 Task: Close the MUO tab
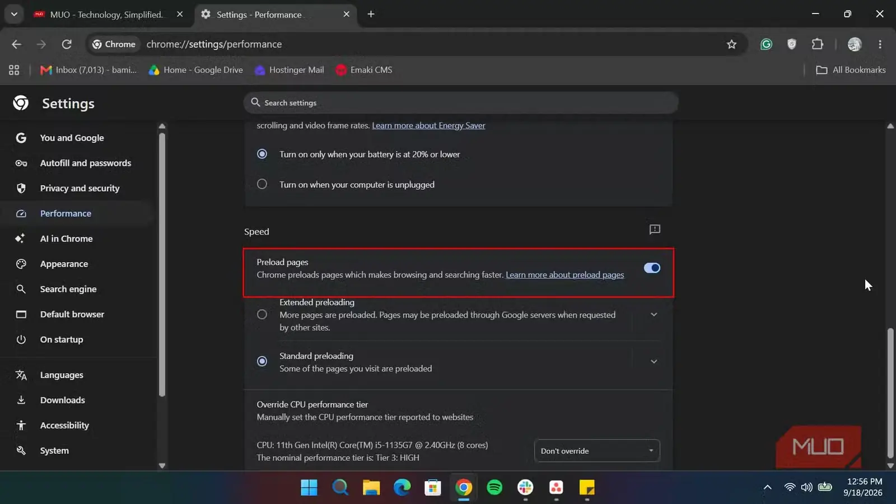pyautogui.click(x=180, y=14)
